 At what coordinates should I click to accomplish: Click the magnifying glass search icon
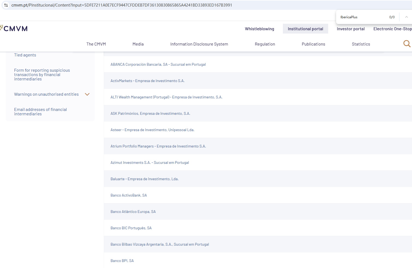pyautogui.click(x=407, y=44)
